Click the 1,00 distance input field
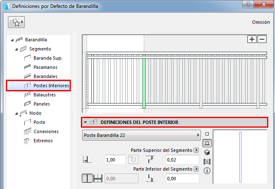The height and width of the screenshot is (189, 275). click(x=115, y=159)
